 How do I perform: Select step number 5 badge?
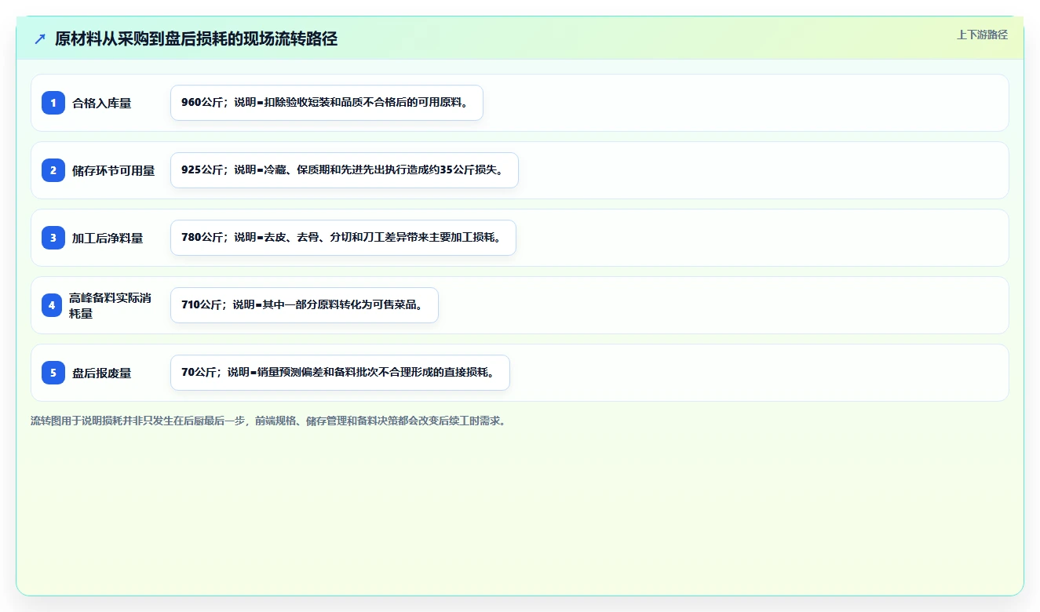pos(53,373)
